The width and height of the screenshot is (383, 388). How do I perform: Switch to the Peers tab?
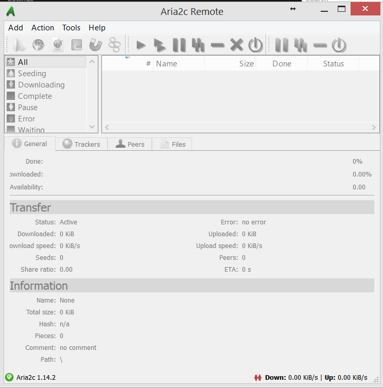(x=130, y=144)
